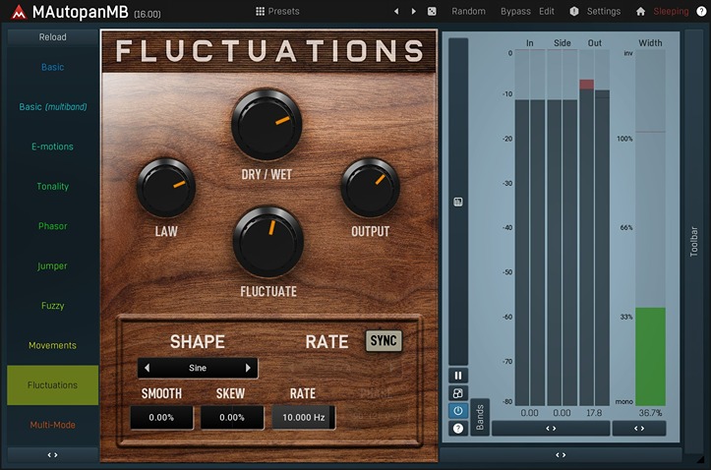Click the Out meter column
The image size is (711, 470).
pyautogui.click(x=594, y=227)
